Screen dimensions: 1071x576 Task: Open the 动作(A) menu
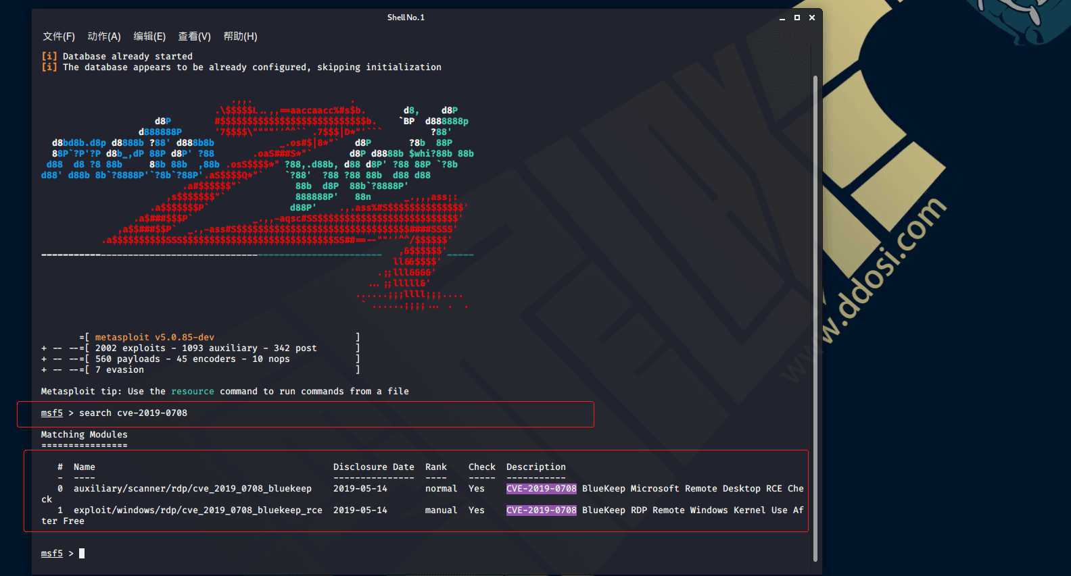104,36
